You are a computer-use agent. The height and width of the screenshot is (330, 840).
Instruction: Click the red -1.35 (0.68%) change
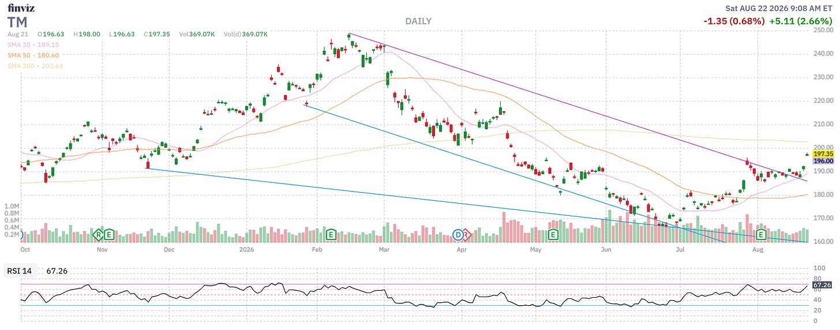pos(734,21)
